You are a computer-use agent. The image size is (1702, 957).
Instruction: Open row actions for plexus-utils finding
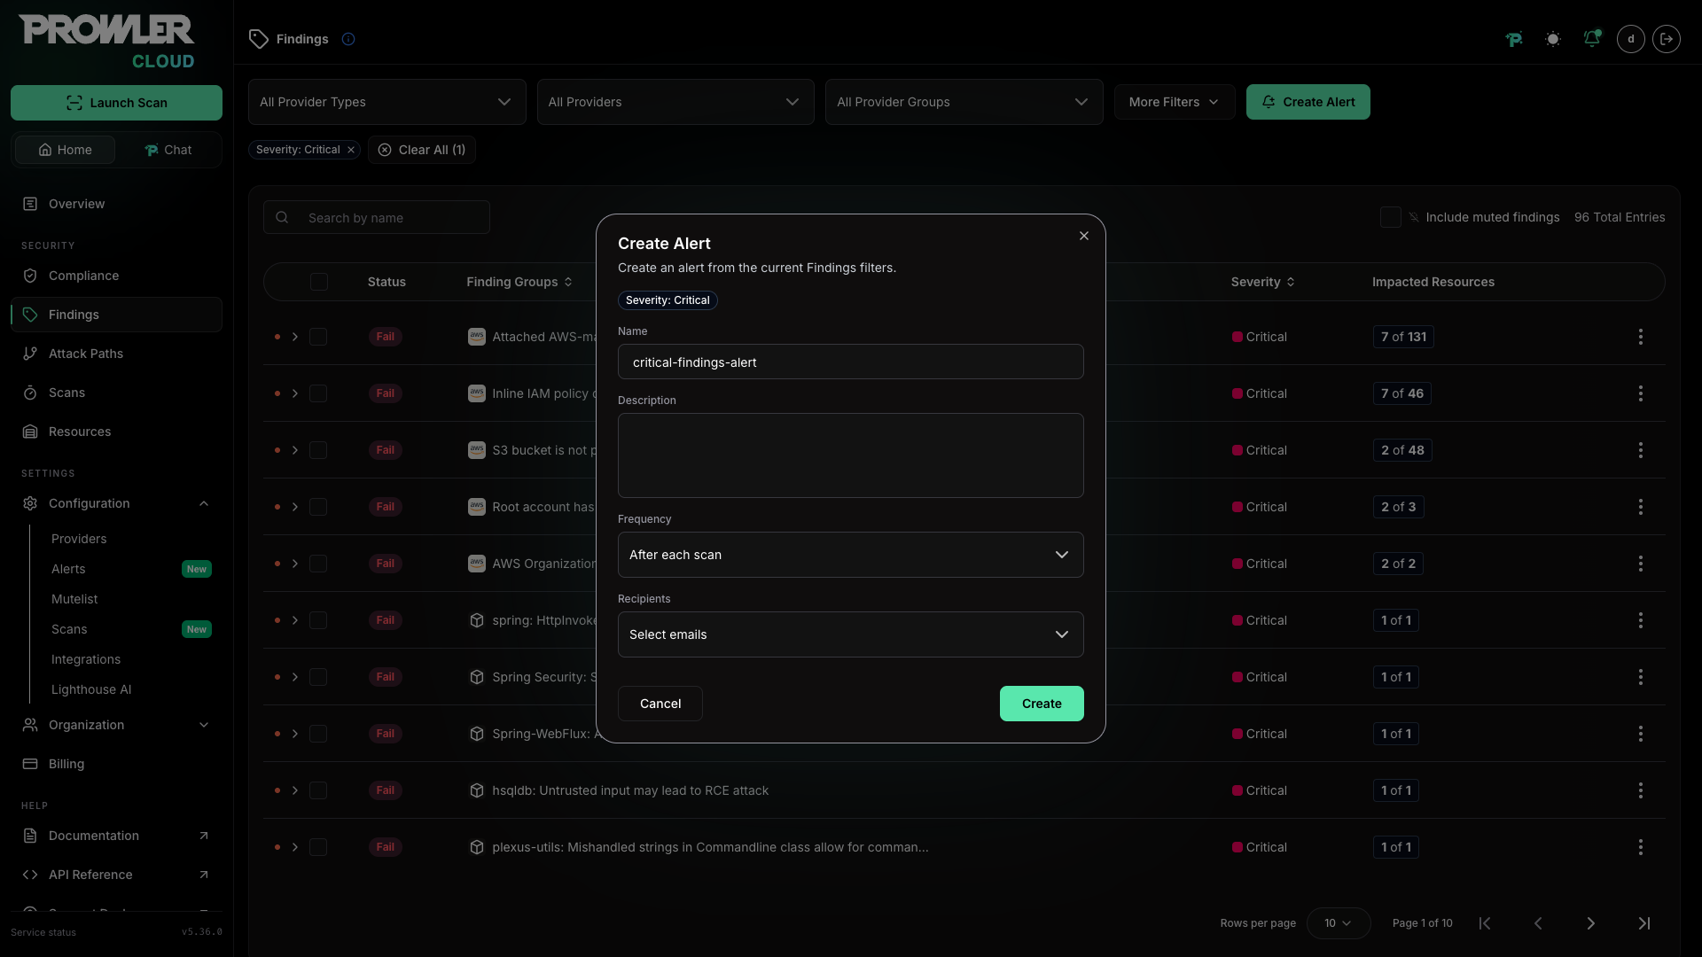[x=1641, y=847]
